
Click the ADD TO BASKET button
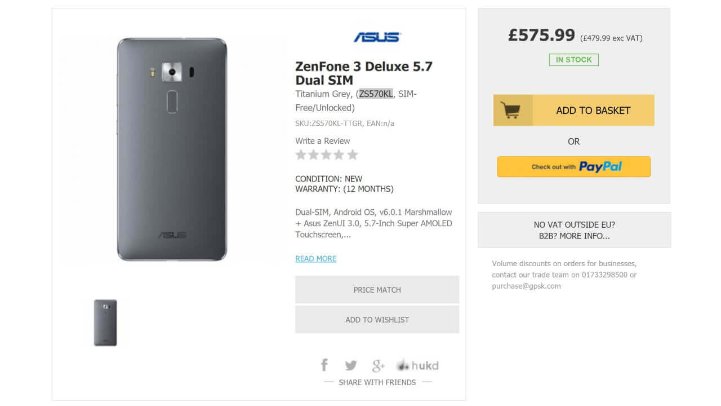pyautogui.click(x=594, y=110)
